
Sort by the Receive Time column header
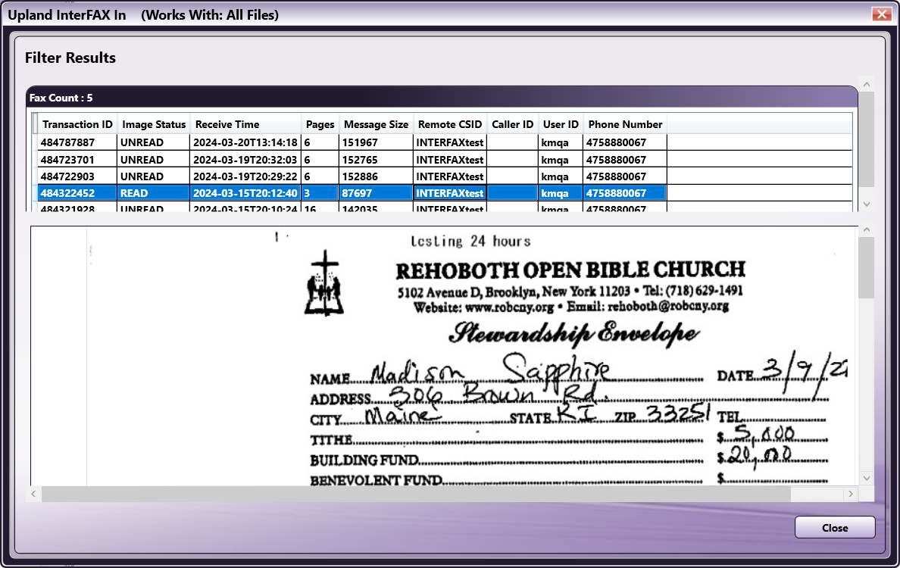point(245,124)
